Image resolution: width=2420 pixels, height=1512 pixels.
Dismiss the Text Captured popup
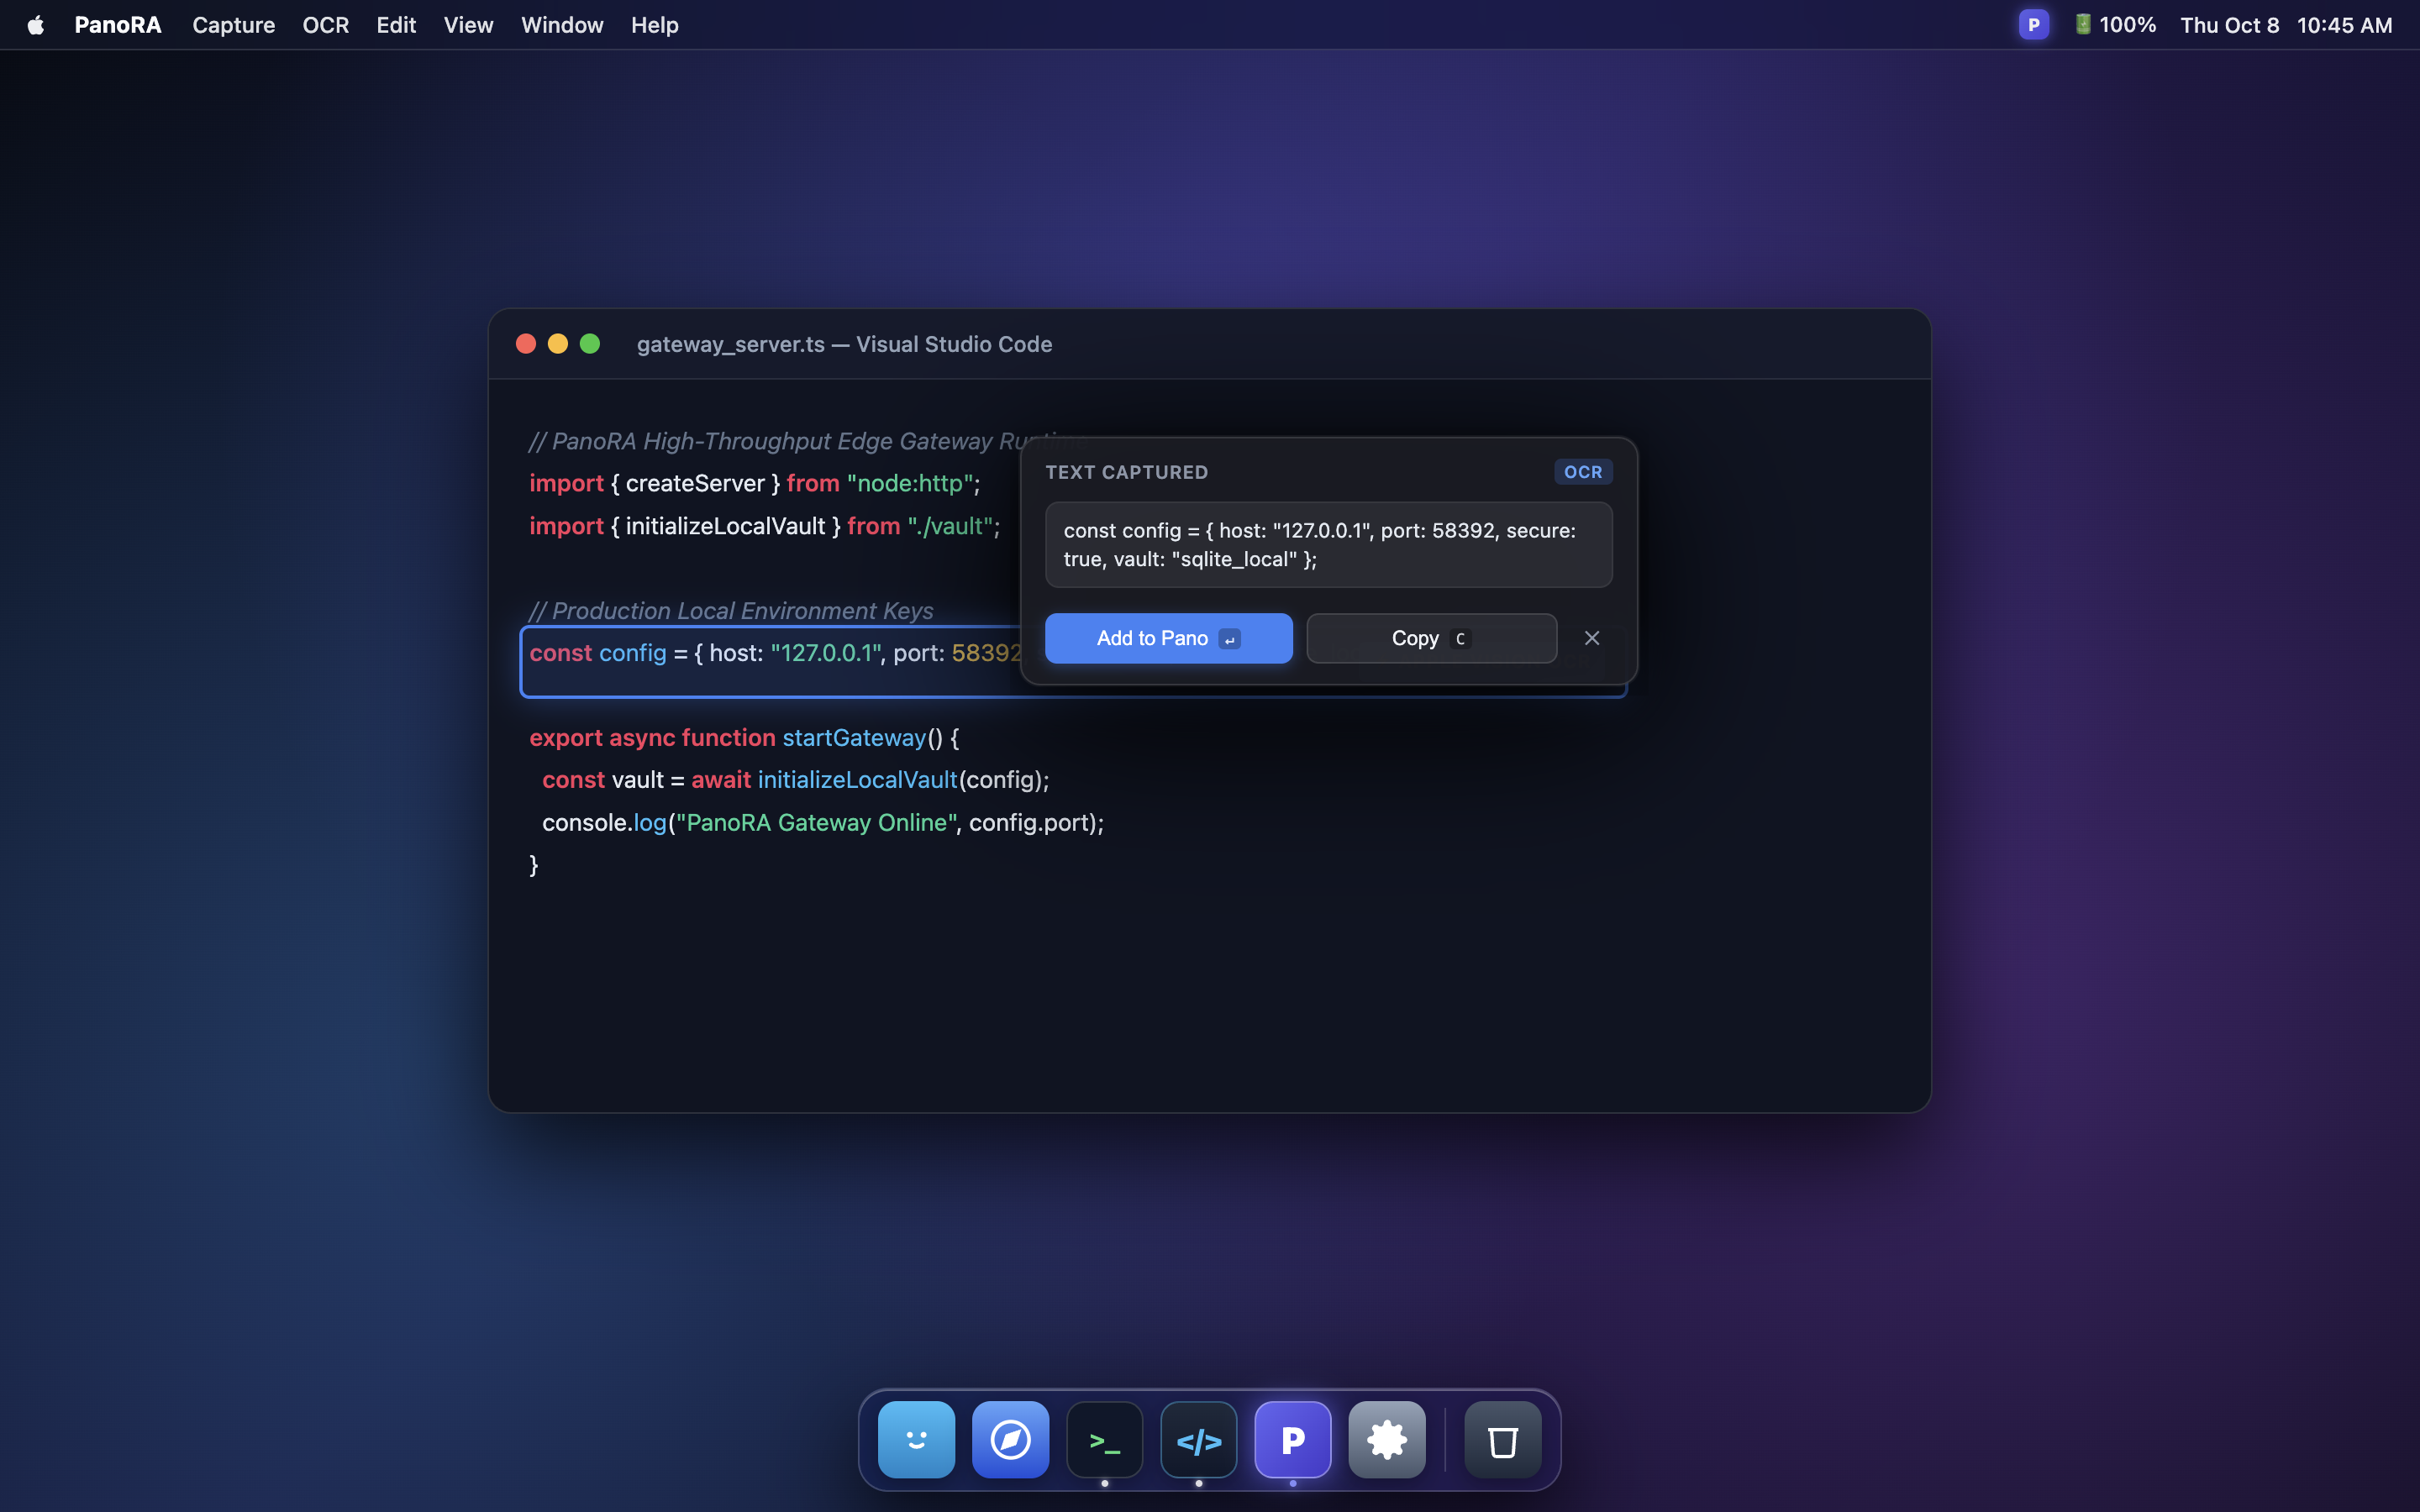1592,638
